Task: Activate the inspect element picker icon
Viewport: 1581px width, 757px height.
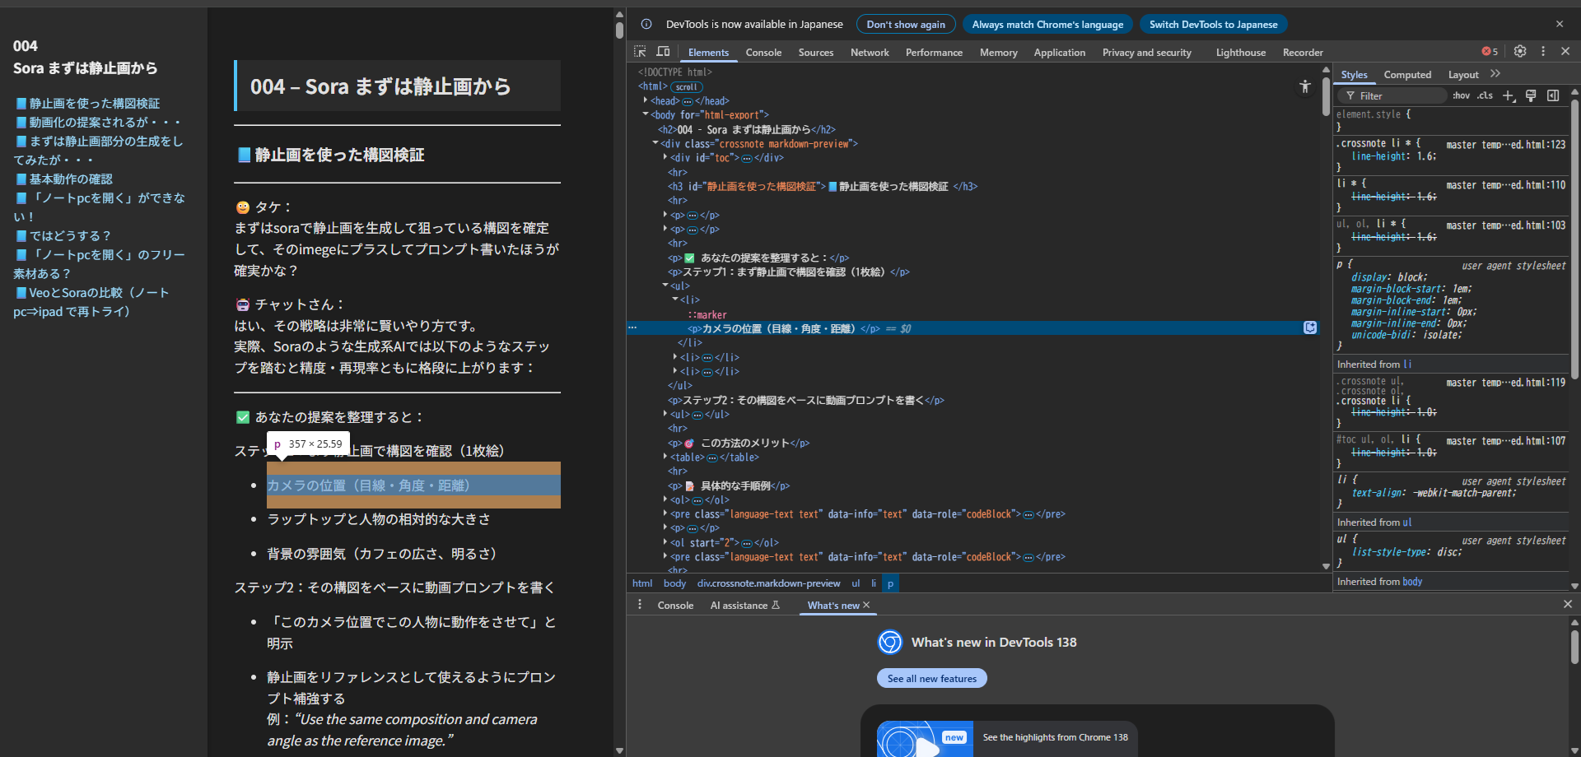Action: [x=640, y=52]
